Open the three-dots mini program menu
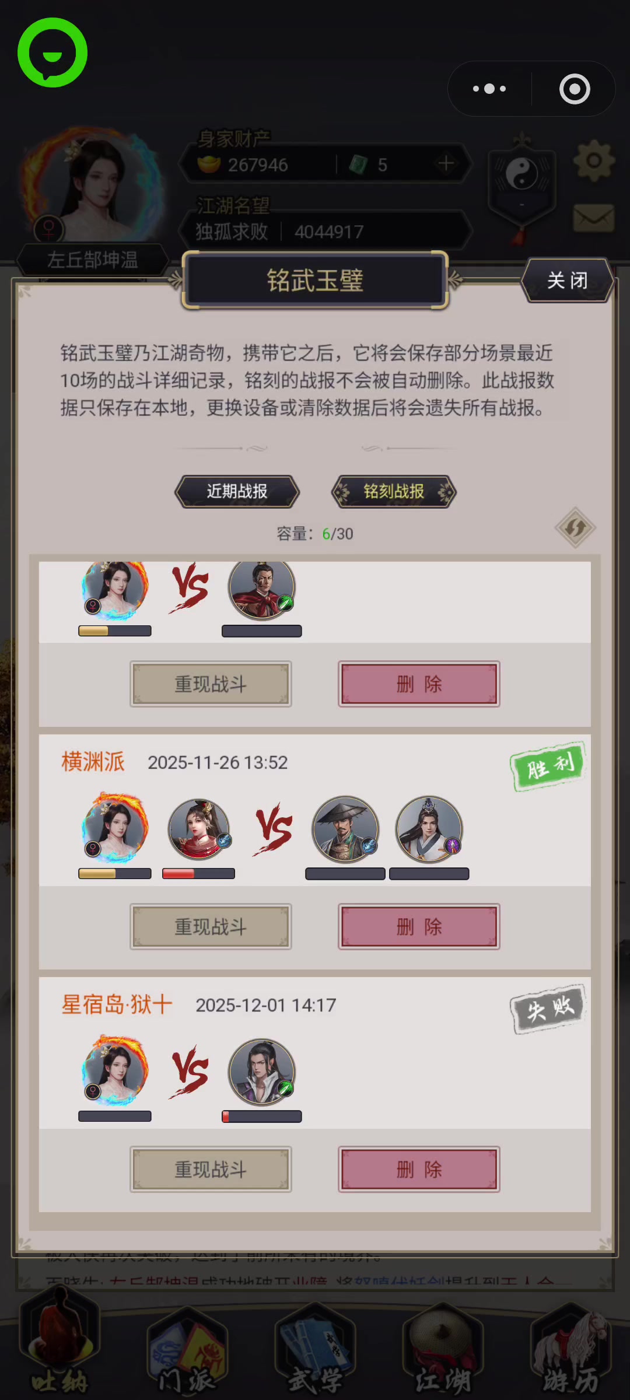This screenshot has height=1400, width=630. [489, 89]
